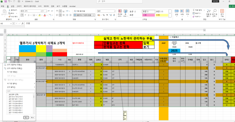
Task: Apply comma style number format
Action: 107,15
